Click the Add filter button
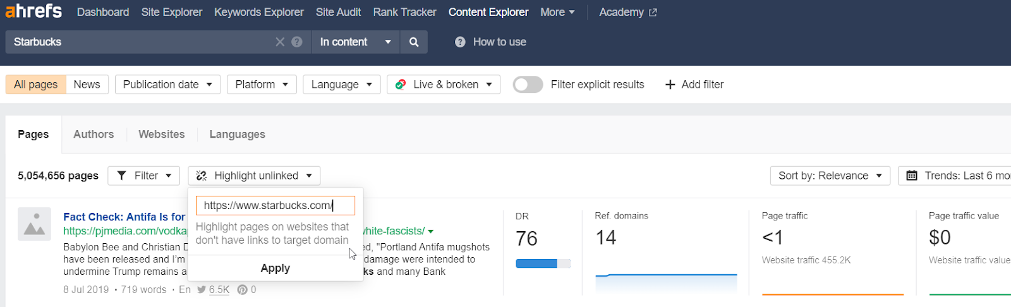Viewport: 1011px width, 307px height. tap(694, 84)
